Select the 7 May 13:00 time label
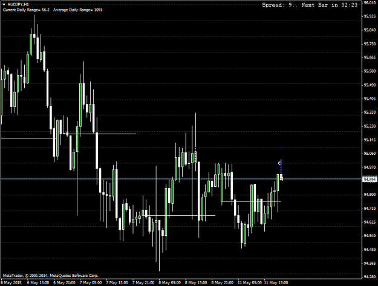 click(x=117, y=282)
